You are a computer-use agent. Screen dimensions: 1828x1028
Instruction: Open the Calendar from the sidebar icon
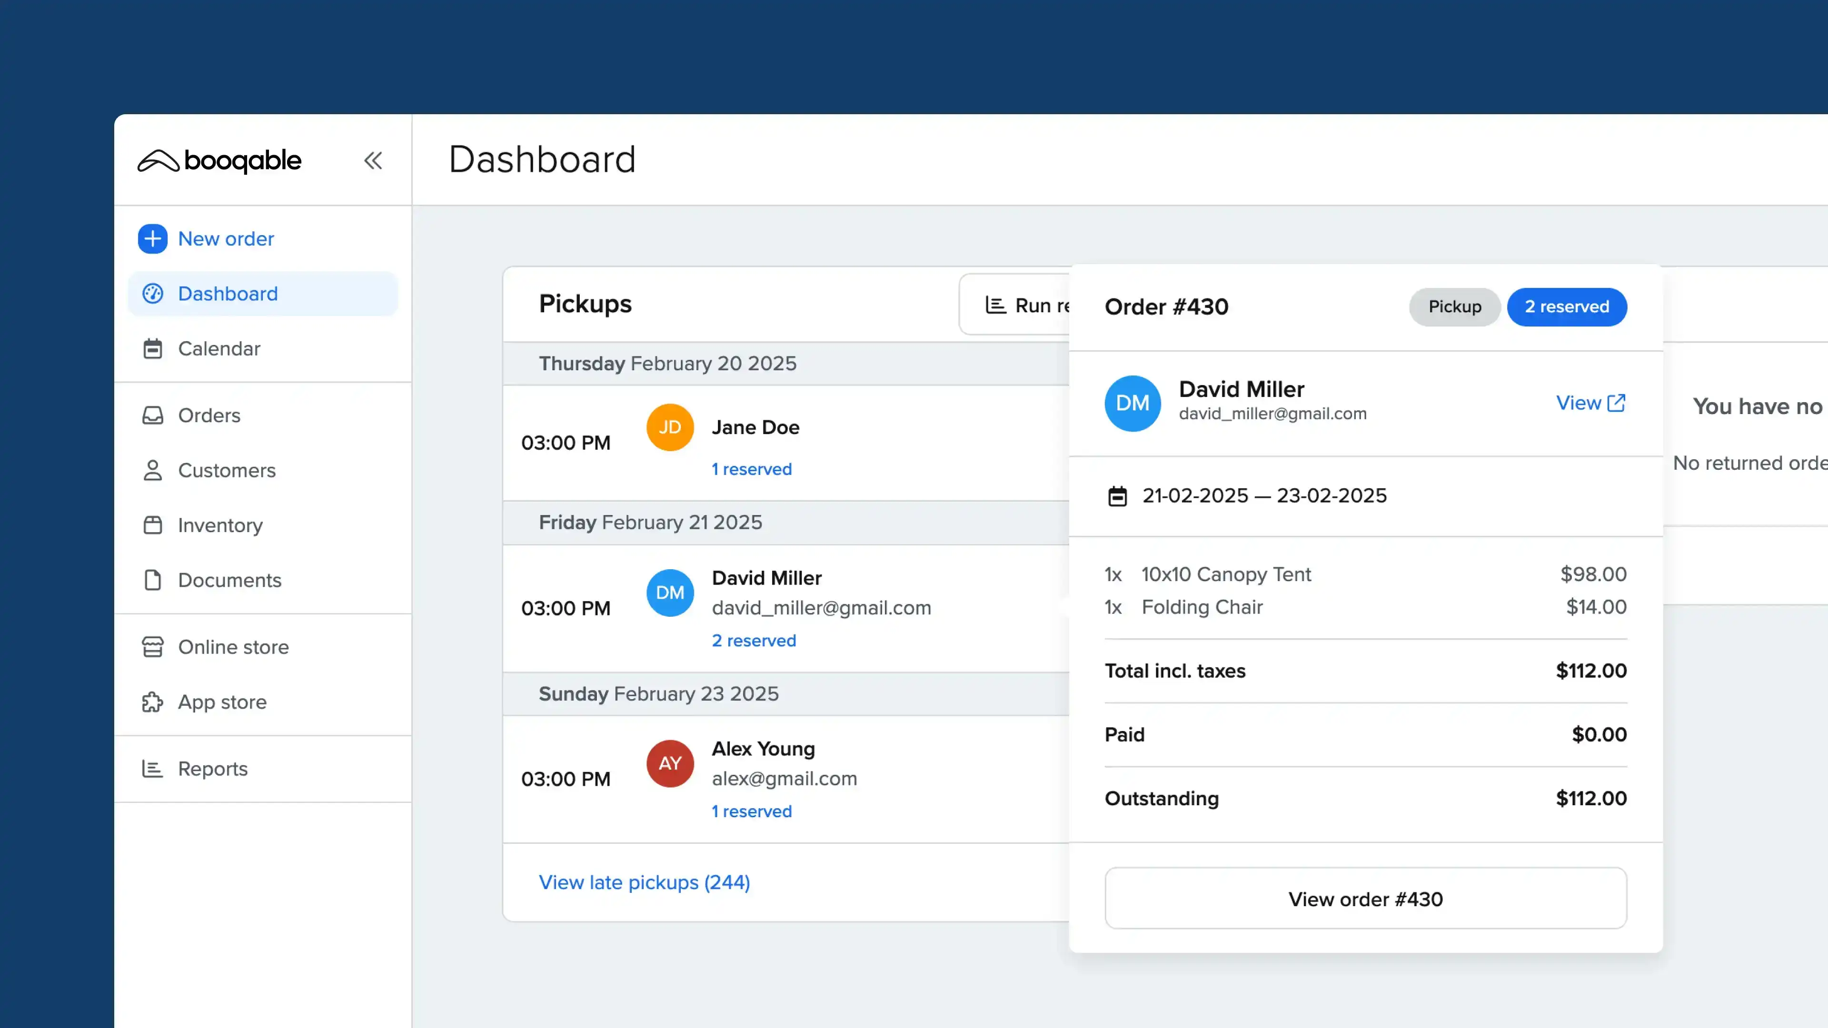point(152,348)
